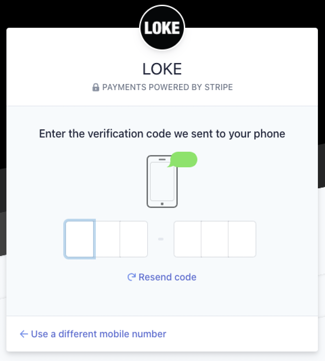The image size is (325, 361).
Task: Click the phone home button dot
Action: [x=162, y=204]
